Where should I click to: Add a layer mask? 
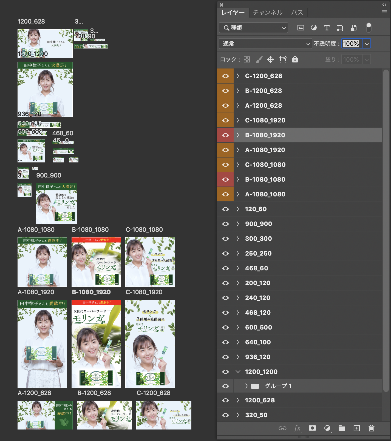[x=312, y=428]
